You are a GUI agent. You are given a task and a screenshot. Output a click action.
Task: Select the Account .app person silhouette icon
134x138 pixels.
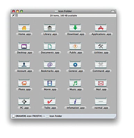point(24,64)
